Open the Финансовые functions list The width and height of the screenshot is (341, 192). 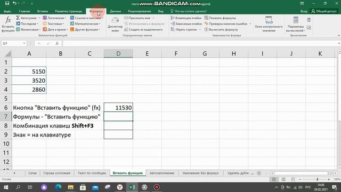coord(28,29)
